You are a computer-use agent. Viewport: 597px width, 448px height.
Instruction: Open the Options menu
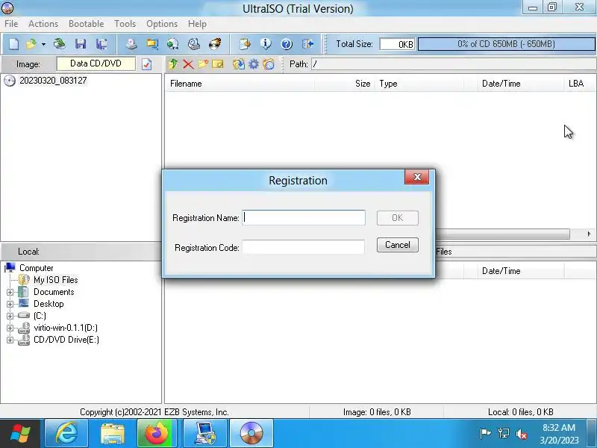click(x=162, y=24)
